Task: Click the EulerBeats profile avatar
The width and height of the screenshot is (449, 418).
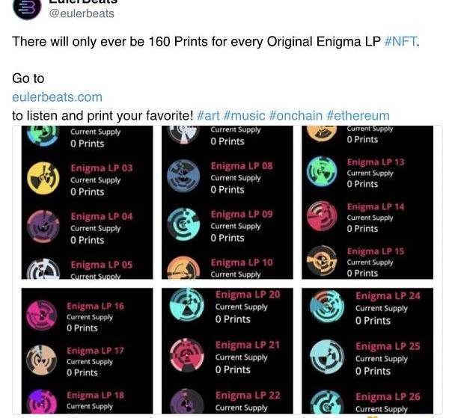Action: click(x=28, y=7)
